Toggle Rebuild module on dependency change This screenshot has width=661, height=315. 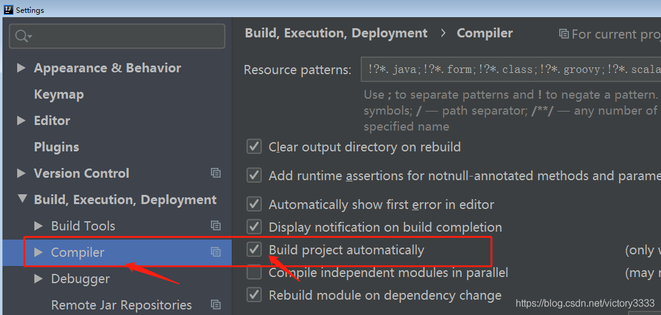(254, 295)
